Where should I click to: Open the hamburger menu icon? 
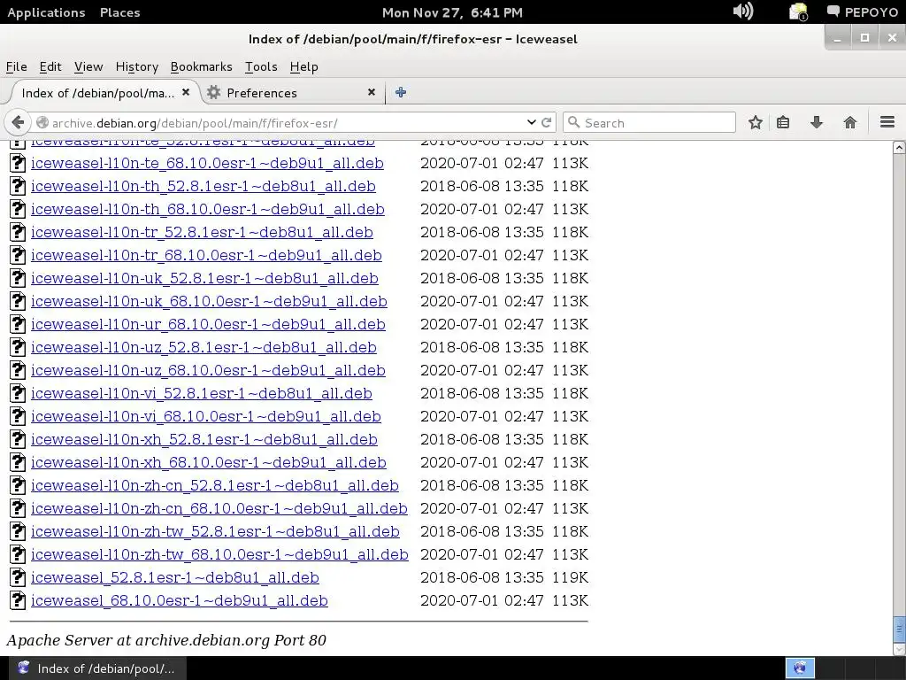(x=887, y=122)
